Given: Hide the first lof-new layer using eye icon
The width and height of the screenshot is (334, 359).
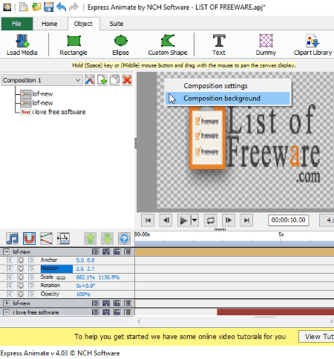Looking at the screenshot, I should (96, 252).
